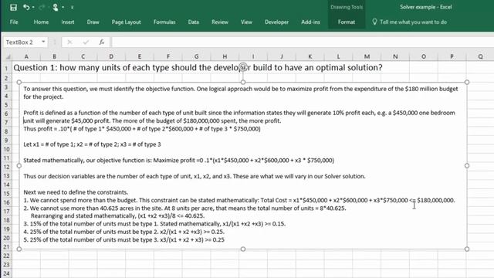494x278 pixels.
Task: Click the bottom-left text box resize handle
Action: [19, 249]
